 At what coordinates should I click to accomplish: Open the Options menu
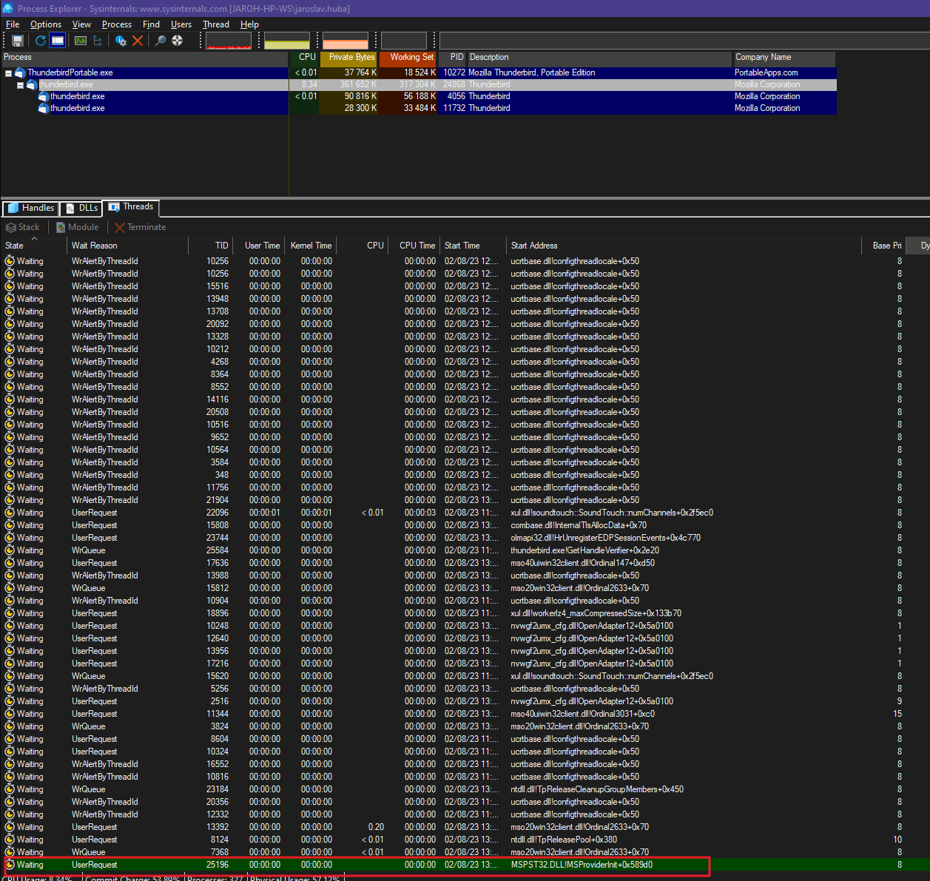point(46,24)
